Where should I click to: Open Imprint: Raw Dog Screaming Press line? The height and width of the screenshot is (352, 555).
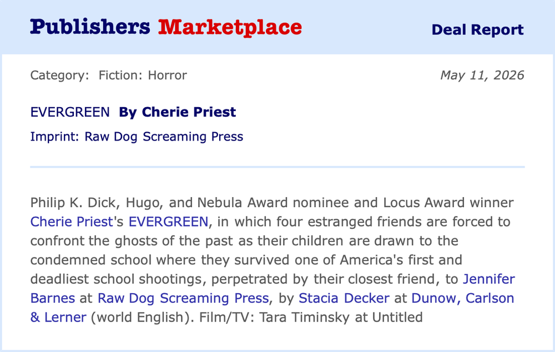(137, 137)
